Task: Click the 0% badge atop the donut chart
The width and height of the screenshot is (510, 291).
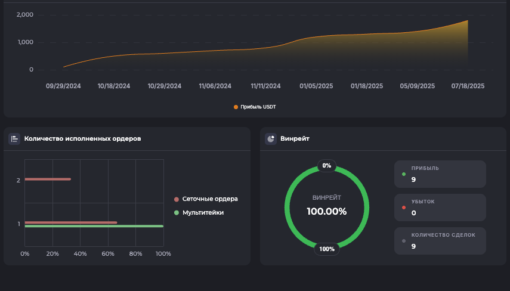Action: (x=327, y=166)
